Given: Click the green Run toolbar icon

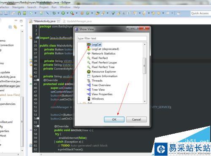Looking at the screenshot, I should pyautogui.click(x=63, y=13).
